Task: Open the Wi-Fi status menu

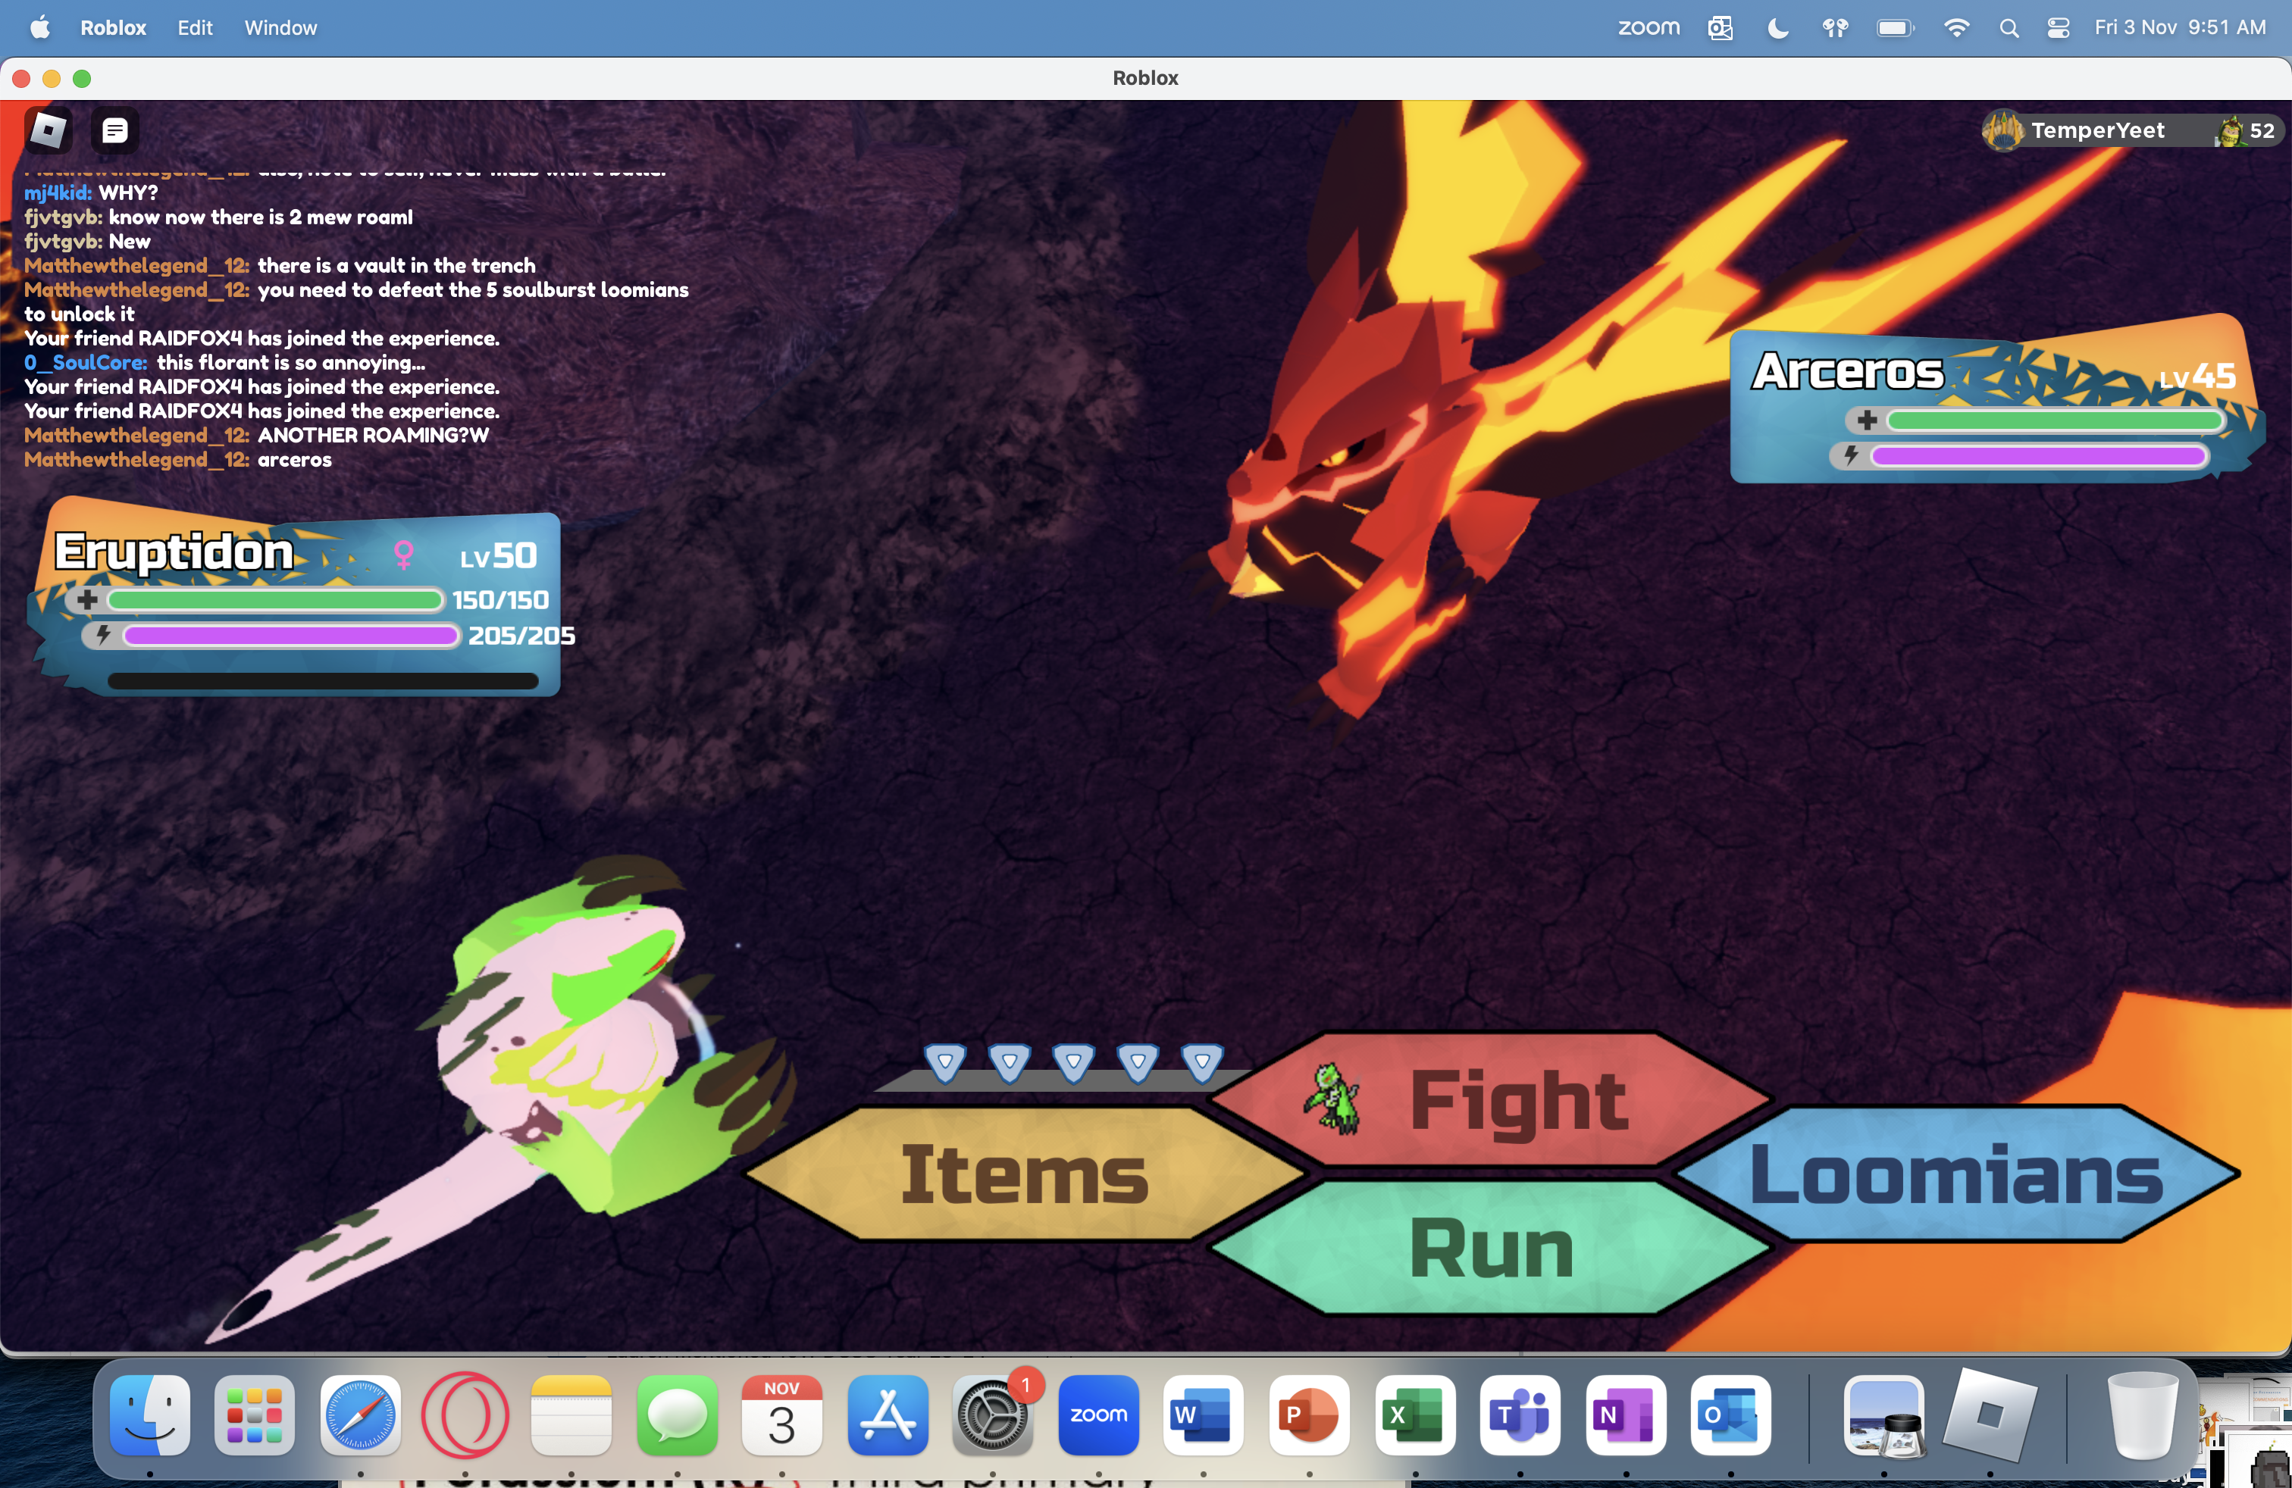Action: (1956, 27)
